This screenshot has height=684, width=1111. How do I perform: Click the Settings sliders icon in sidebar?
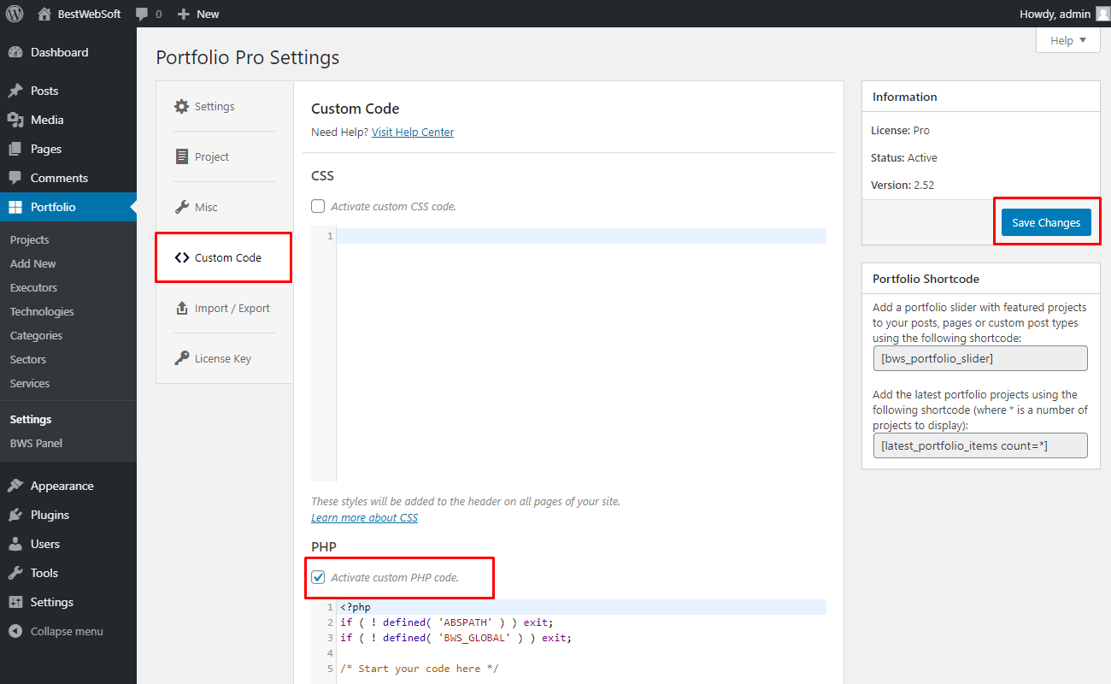(x=15, y=602)
